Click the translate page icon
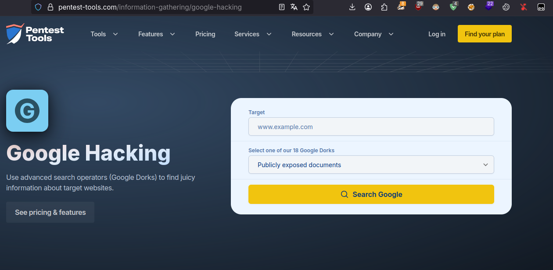Viewport: 553px width, 270px height. tap(294, 7)
